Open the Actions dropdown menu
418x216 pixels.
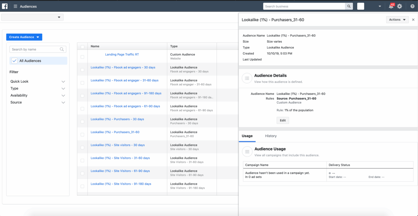[397, 20]
